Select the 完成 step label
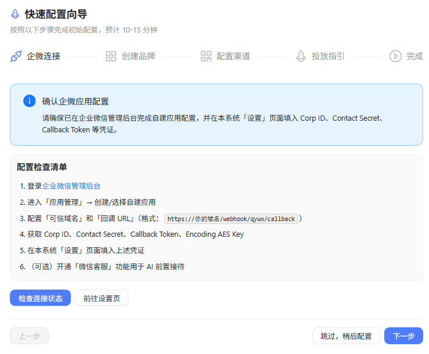Viewport: 429px width, 354px height. 414,56
